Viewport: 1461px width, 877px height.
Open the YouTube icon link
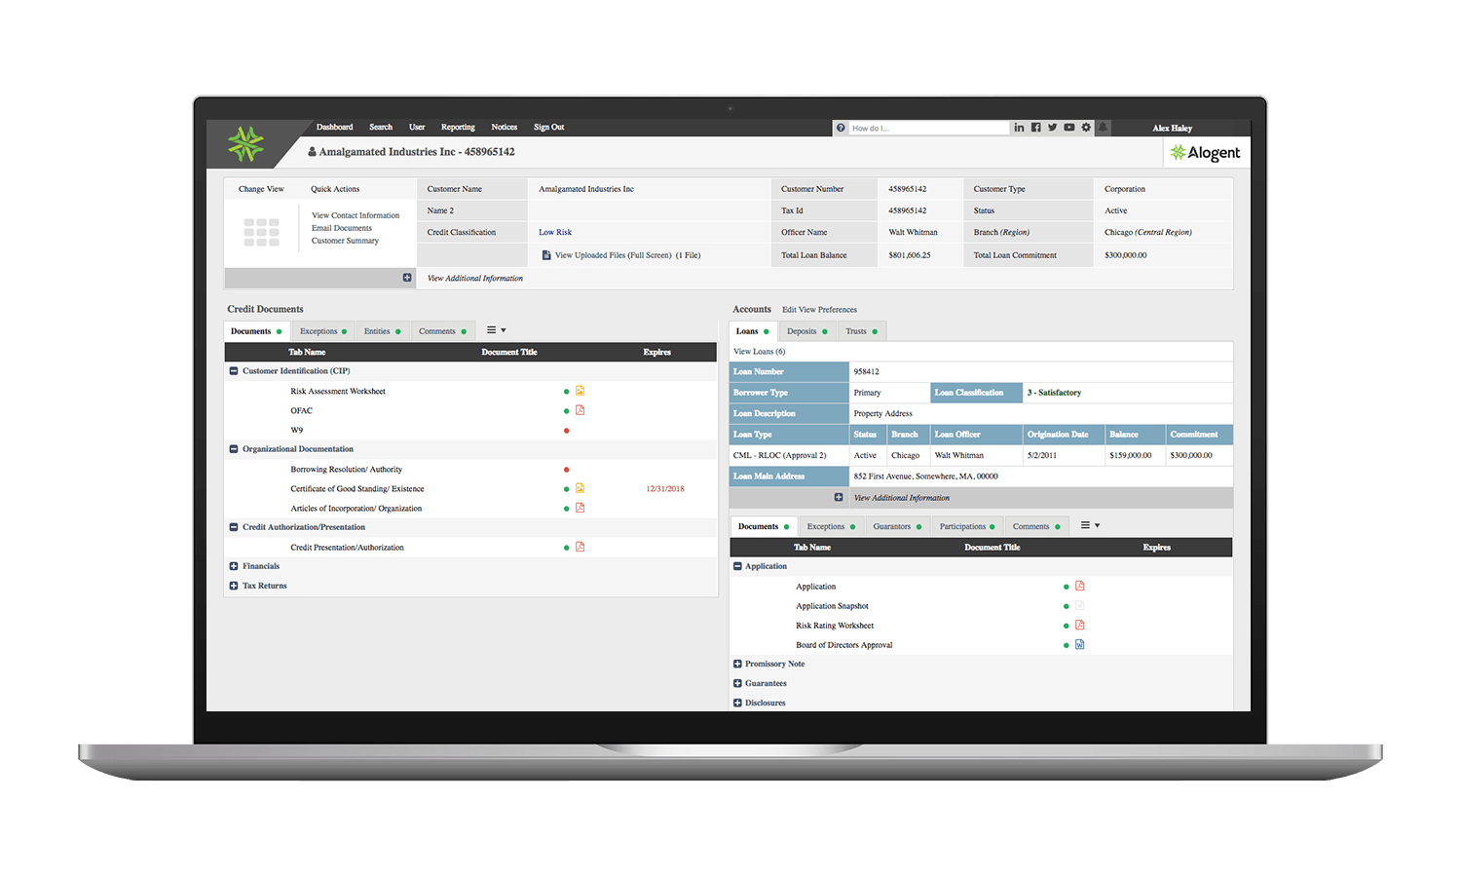pos(1068,128)
